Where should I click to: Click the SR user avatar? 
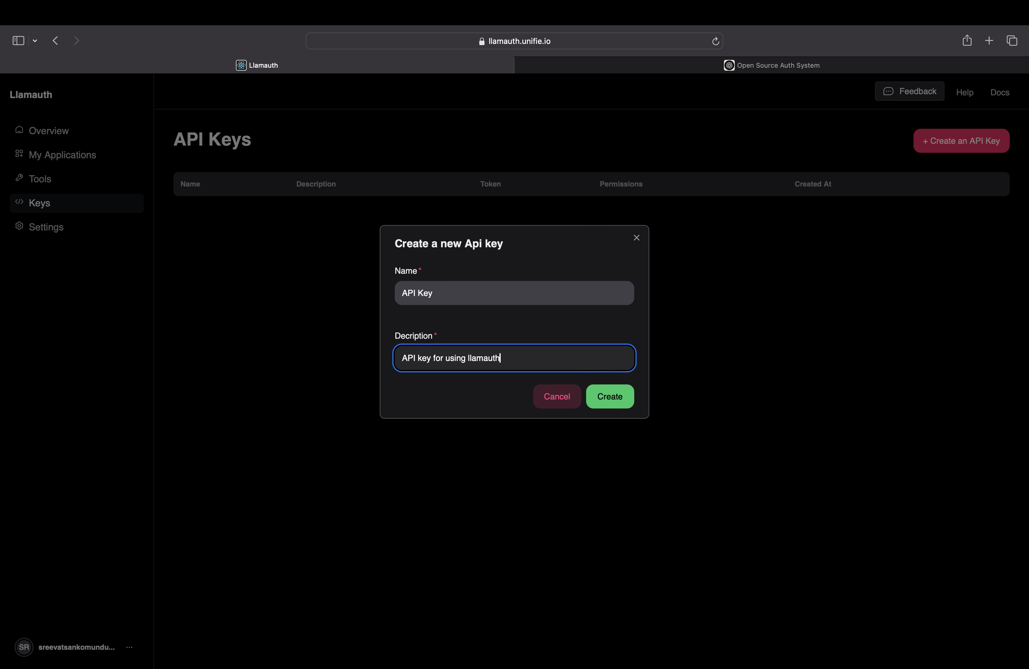[24, 647]
